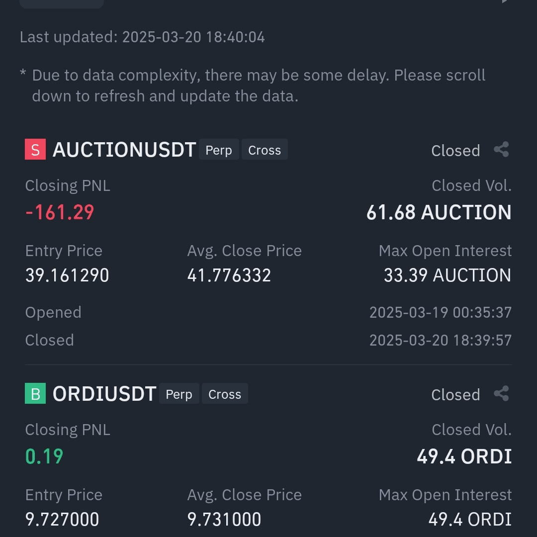Tap the red S sell badge
Viewport: 537px width, 537px height.
pyautogui.click(x=35, y=149)
